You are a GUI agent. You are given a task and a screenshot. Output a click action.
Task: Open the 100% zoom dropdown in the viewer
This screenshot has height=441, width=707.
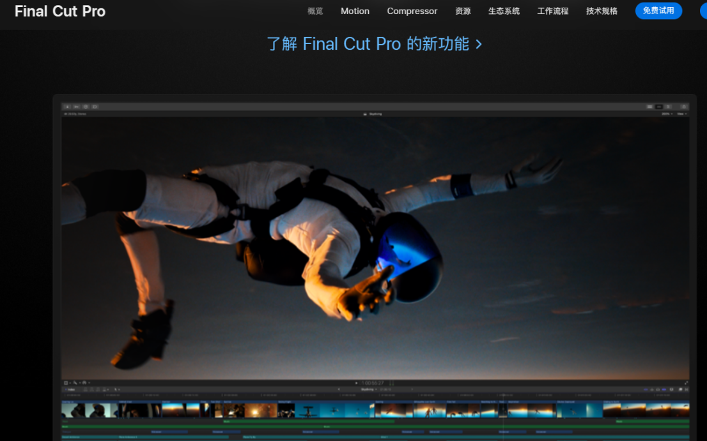[667, 114]
